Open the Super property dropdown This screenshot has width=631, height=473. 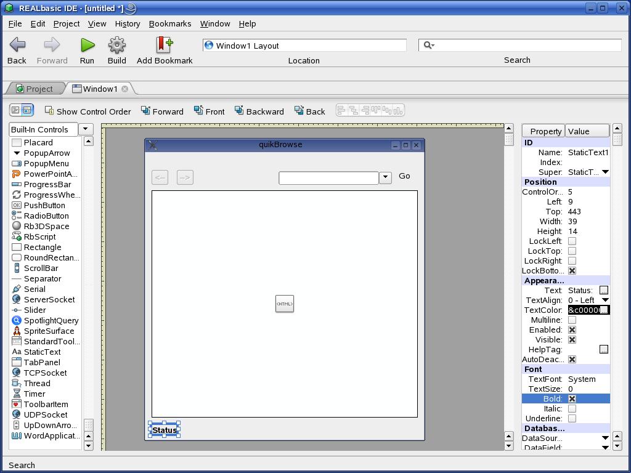coord(605,172)
